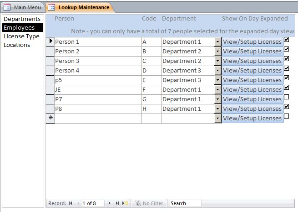Jump to last record arrow
298x212 pixels.
[117, 203]
